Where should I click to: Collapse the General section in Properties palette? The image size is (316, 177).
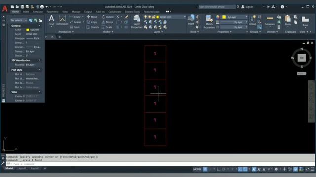click(x=39, y=26)
